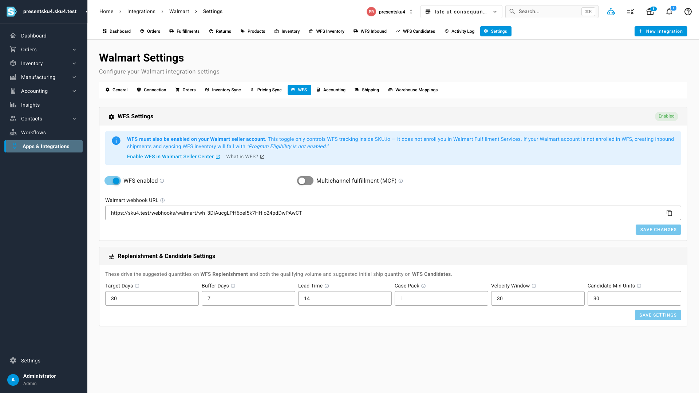This screenshot has width=699, height=393.
Task: Open the WFS Candidates top tab
Action: (415, 31)
